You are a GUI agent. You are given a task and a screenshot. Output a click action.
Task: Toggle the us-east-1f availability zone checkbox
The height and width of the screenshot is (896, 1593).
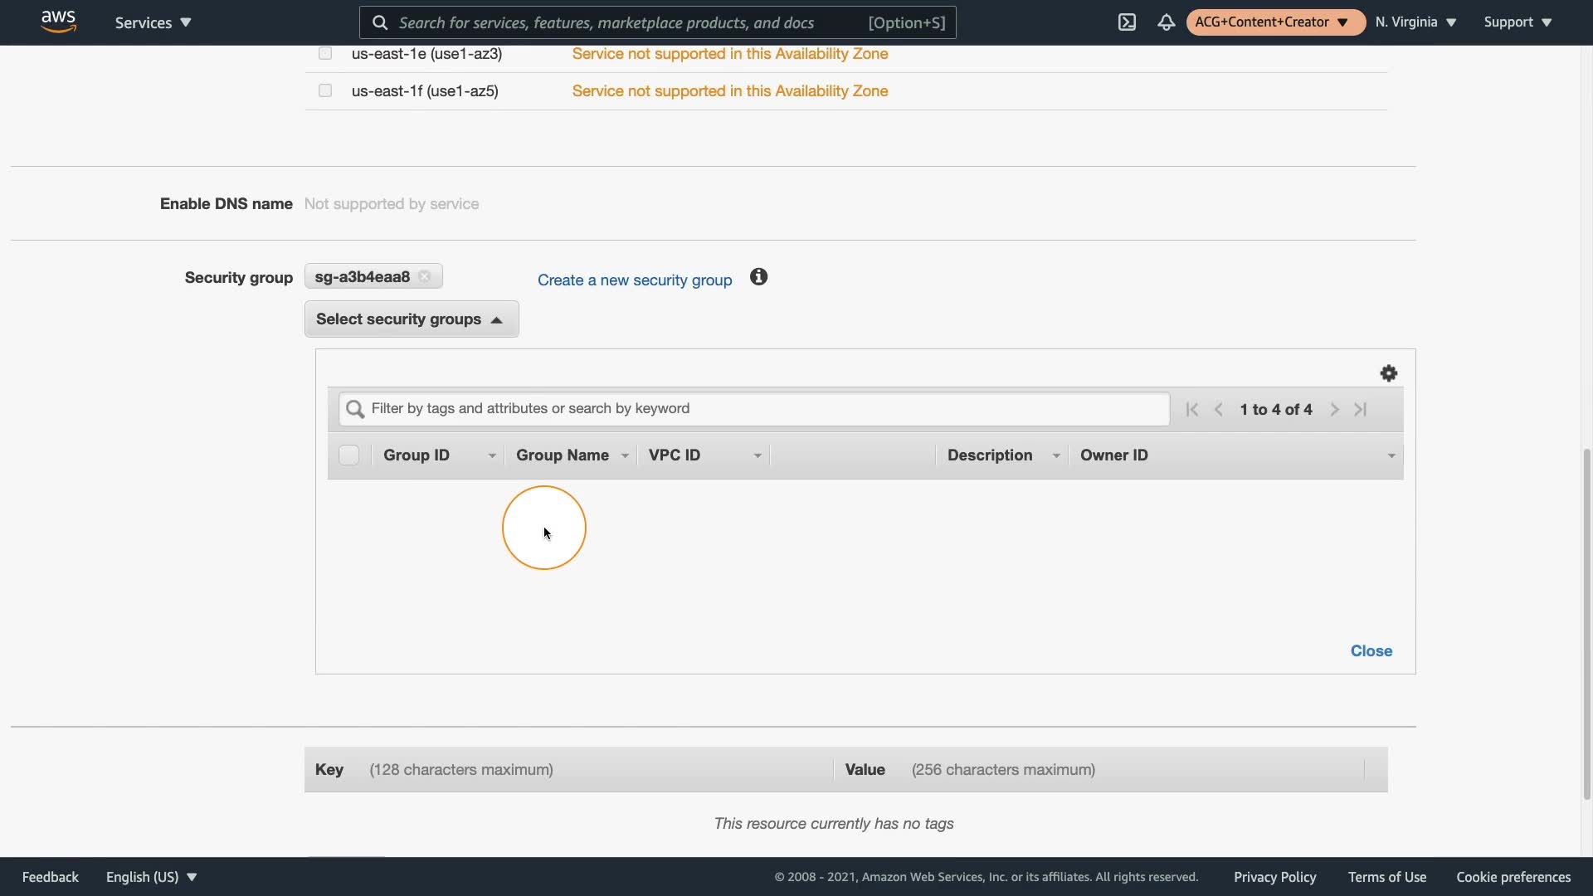click(325, 90)
